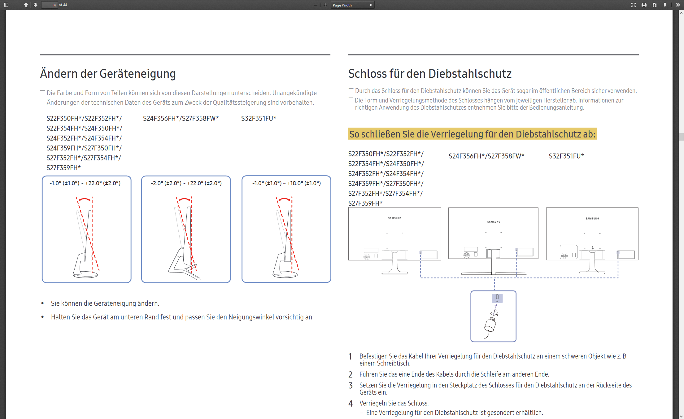Open the Page Width zoom dropdown

(x=352, y=5)
